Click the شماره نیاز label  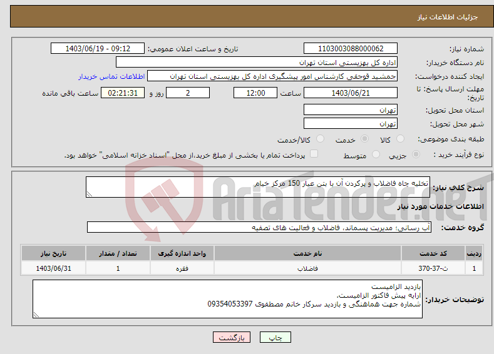466,49
